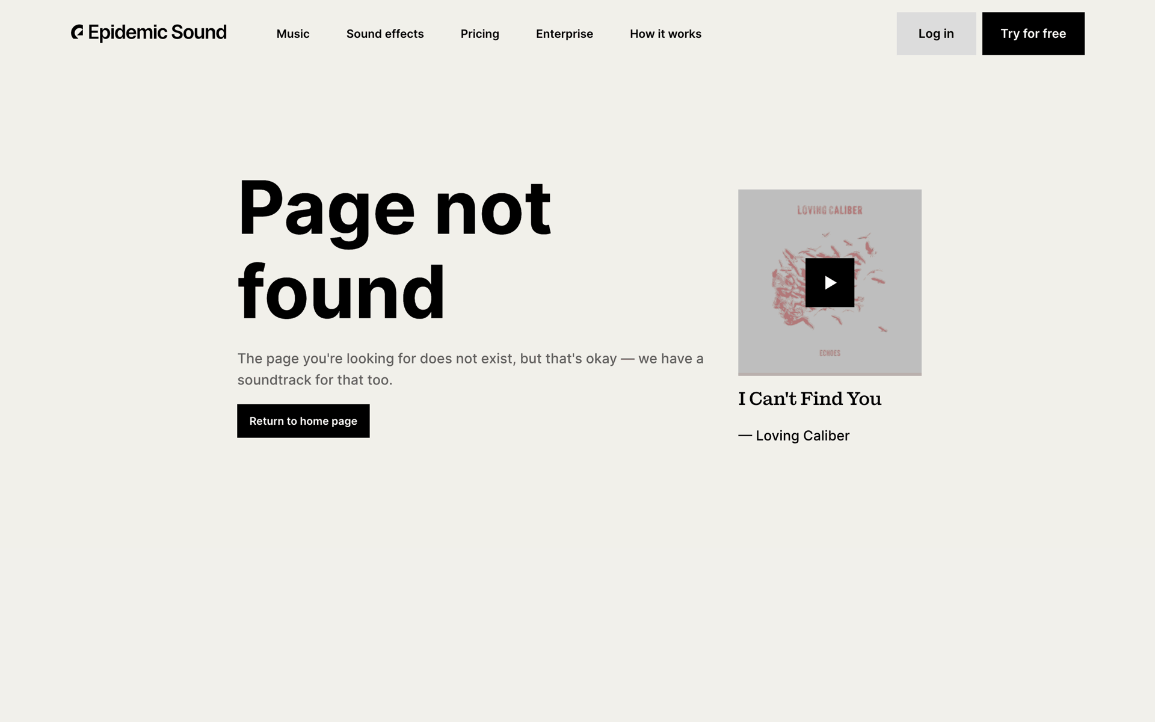This screenshot has width=1155, height=722.
Task: Go to Sound effects page
Action: 385,34
